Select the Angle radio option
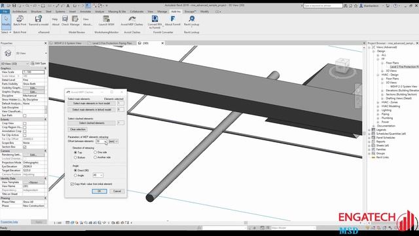Viewport: 419px width, 236px height. [x=75, y=175]
